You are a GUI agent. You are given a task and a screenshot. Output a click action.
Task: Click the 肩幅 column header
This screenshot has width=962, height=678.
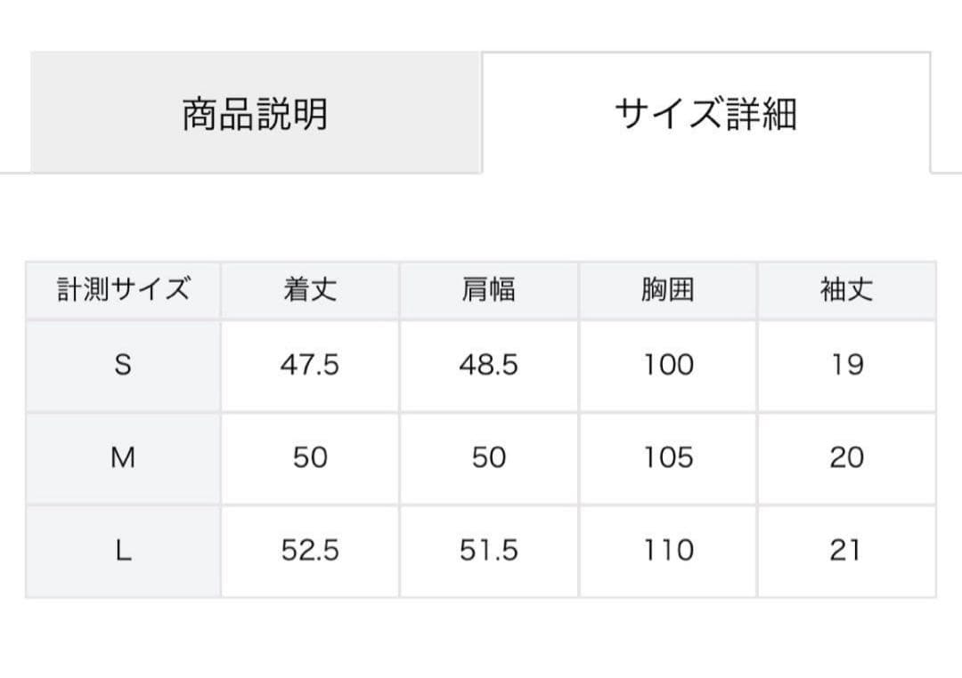pyautogui.click(x=489, y=290)
